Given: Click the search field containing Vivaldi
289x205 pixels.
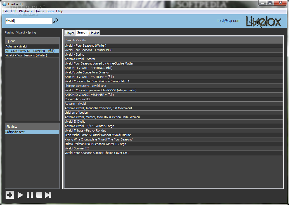Looking at the screenshot, I should [x=29, y=21].
